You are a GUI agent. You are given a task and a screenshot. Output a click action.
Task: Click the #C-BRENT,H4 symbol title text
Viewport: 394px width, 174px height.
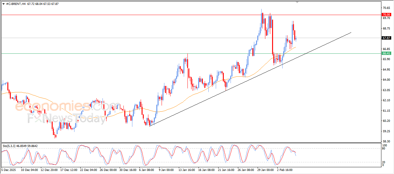coord(16,4)
